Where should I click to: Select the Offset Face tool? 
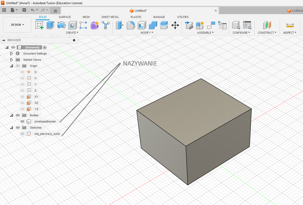coord(164,25)
